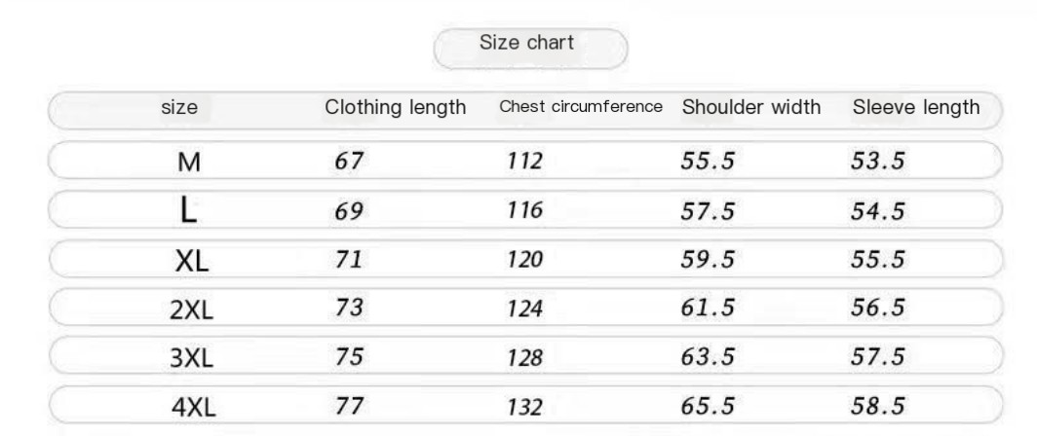Pick the 2XL size label
The width and height of the screenshot is (1037, 436).
tap(191, 309)
